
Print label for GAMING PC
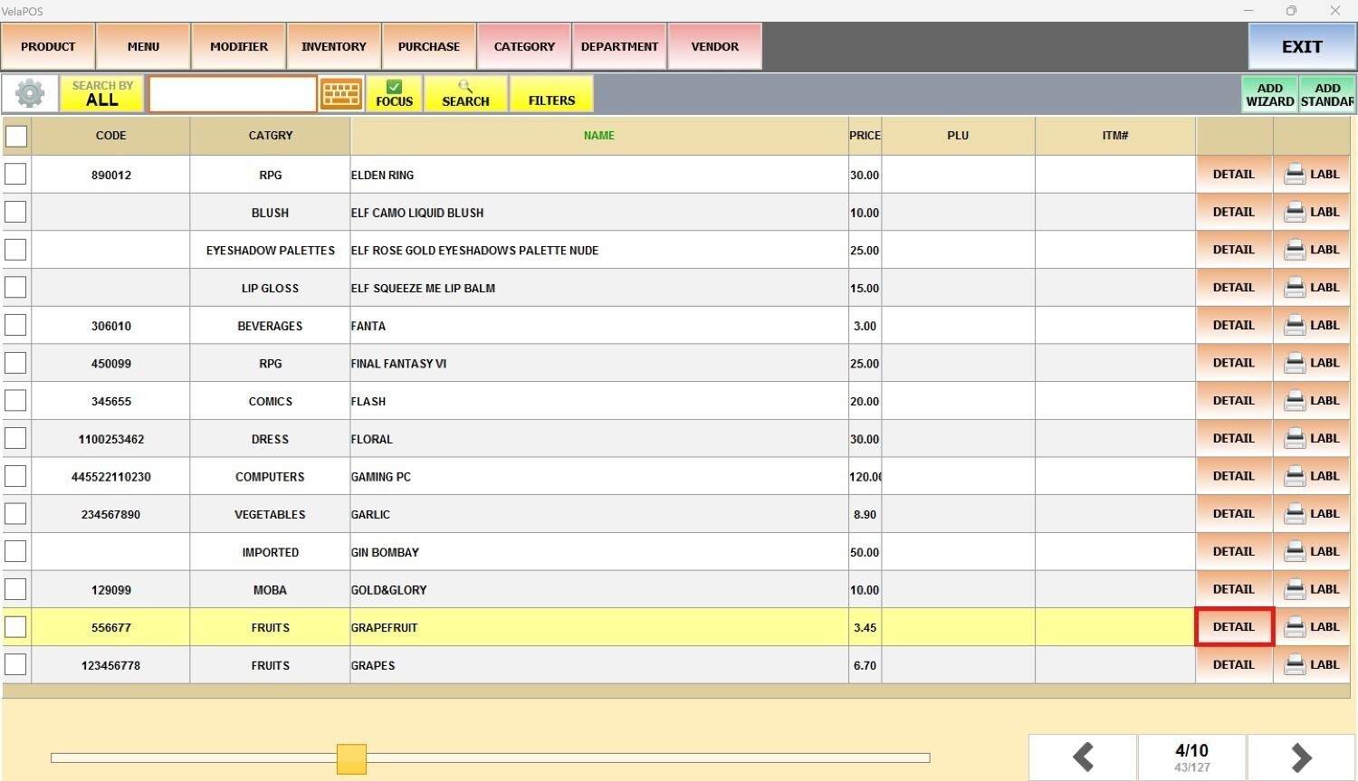[x=1312, y=476]
